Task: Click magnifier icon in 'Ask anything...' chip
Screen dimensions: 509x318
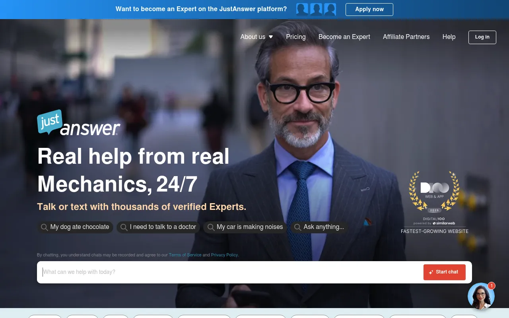Action: [298, 227]
